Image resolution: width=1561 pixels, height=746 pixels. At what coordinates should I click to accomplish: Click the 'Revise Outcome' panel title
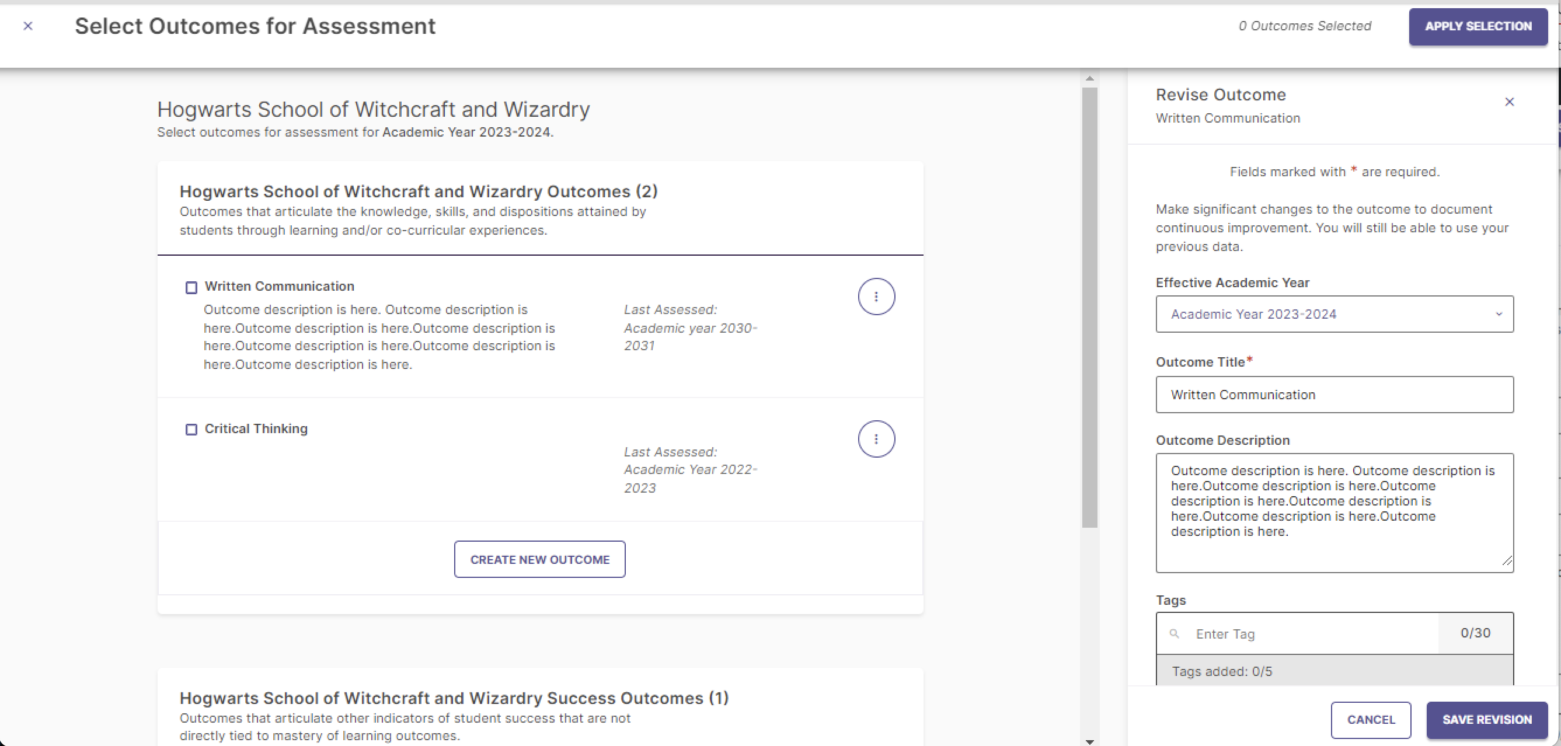point(1221,95)
